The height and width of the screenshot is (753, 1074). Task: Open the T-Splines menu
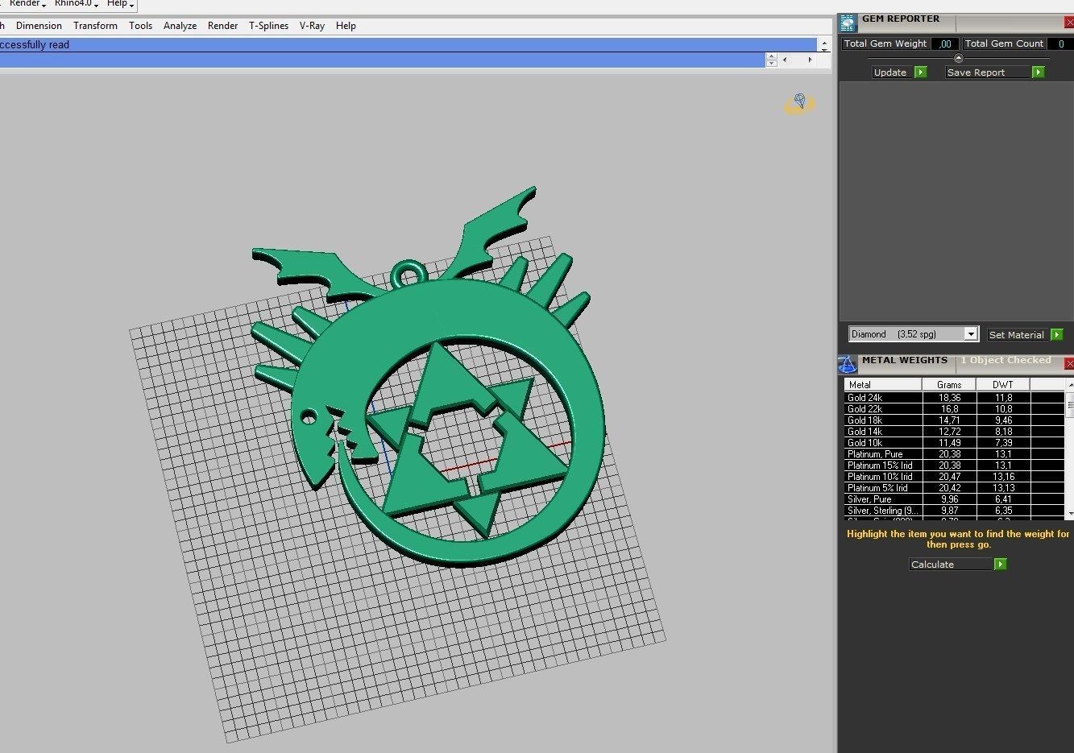coord(268,26)
